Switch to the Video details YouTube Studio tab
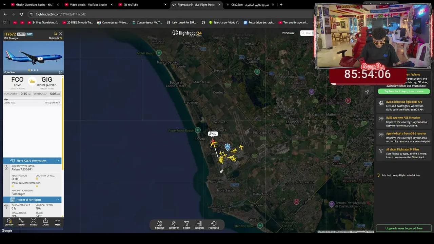The width and height of the screenshot is (434, 244). coord(88,5)
